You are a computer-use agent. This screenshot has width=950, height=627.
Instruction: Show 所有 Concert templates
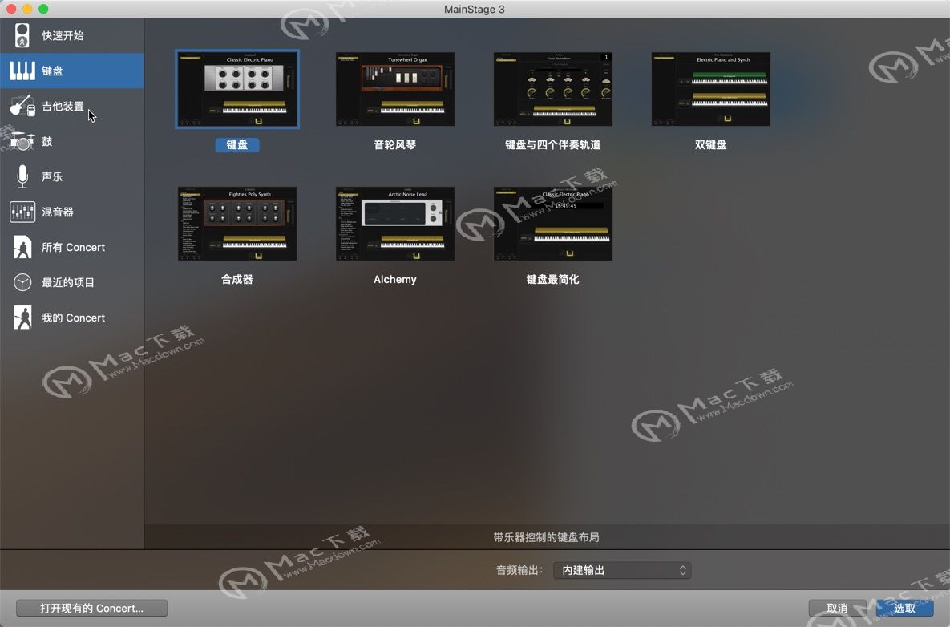(71, 247)
